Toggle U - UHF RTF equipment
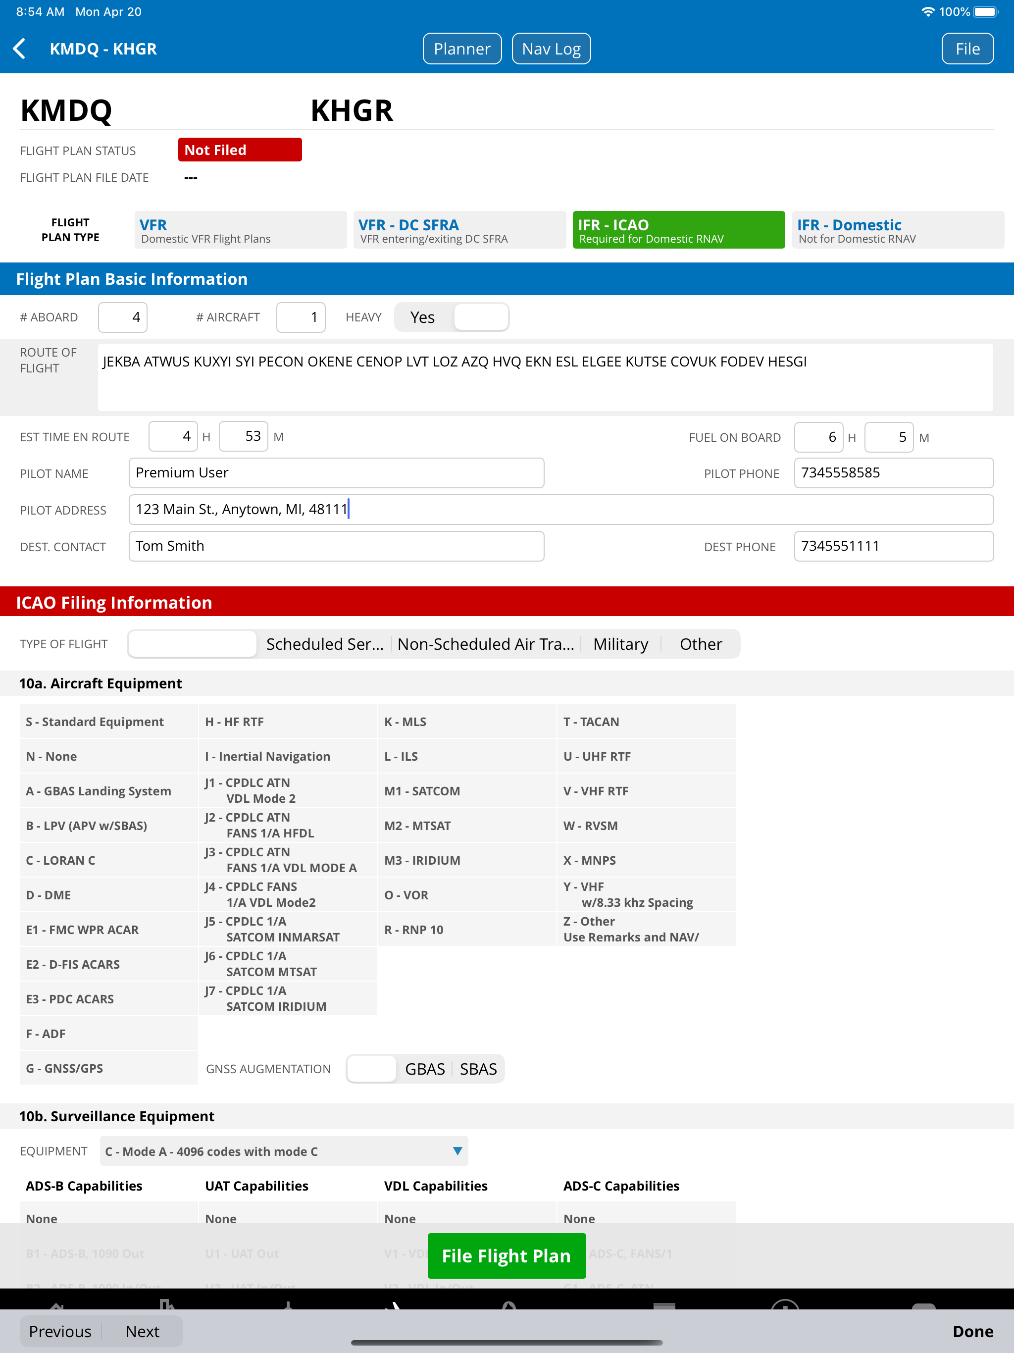1014x1353 pixels. pyautogui.click(x=646, y=756)
